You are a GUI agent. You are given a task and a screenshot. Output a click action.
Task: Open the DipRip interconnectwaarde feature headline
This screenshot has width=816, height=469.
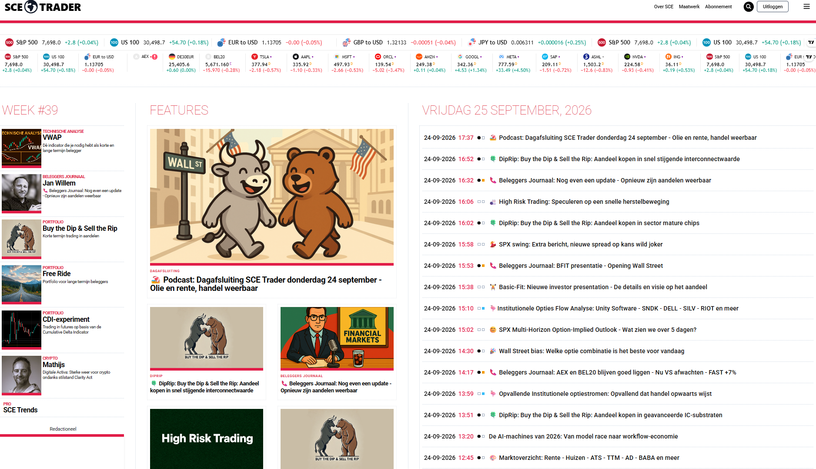204,387
